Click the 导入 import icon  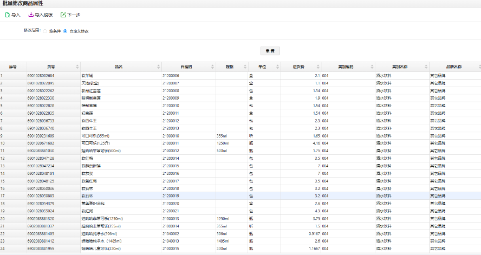8,15
